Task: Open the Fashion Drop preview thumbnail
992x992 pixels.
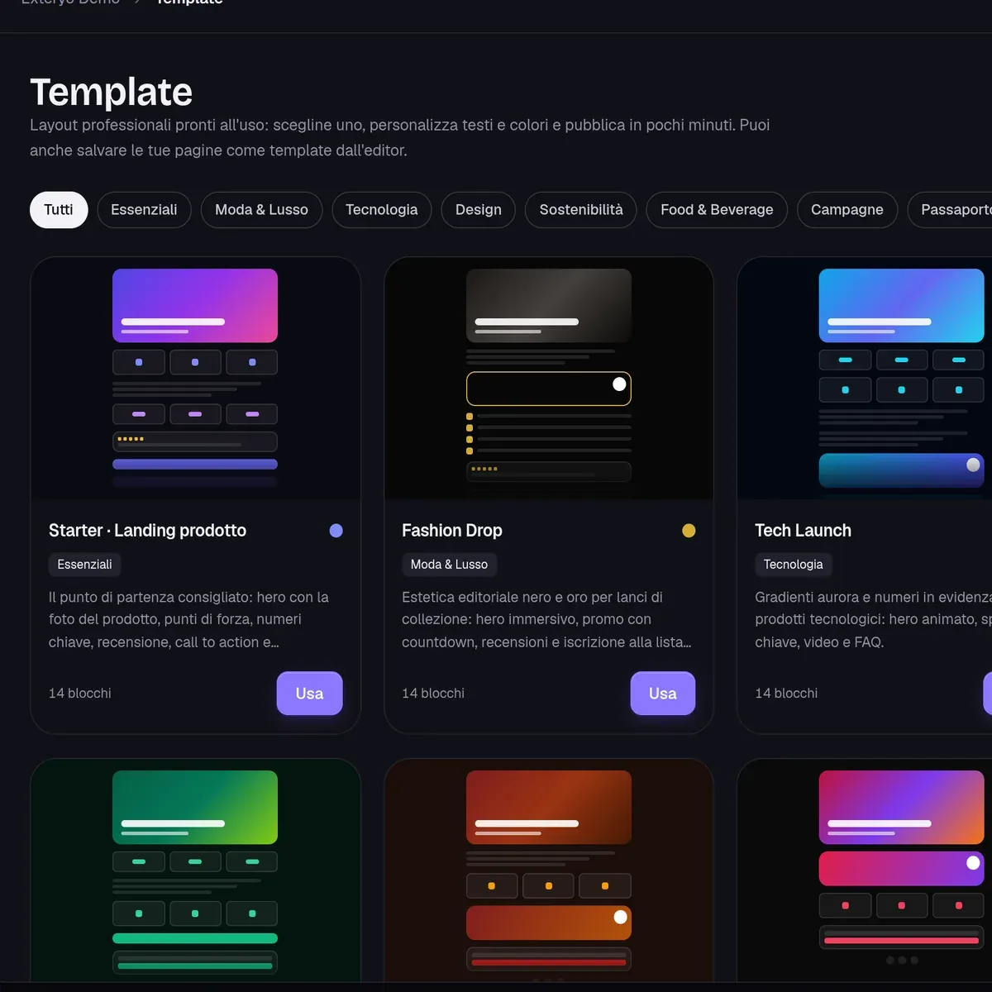Action: click(x=549, y=379)
